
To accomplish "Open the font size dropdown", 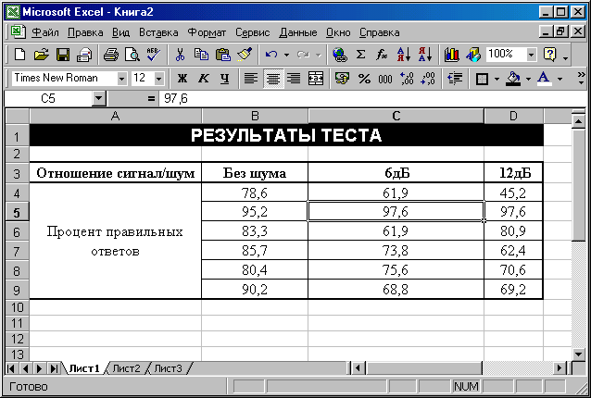I will (158, 79).
